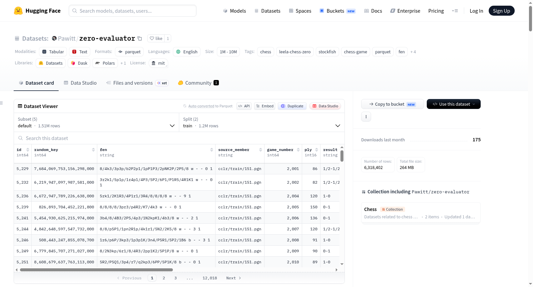Open Pawitt user profile link

(x=67, y=38)
